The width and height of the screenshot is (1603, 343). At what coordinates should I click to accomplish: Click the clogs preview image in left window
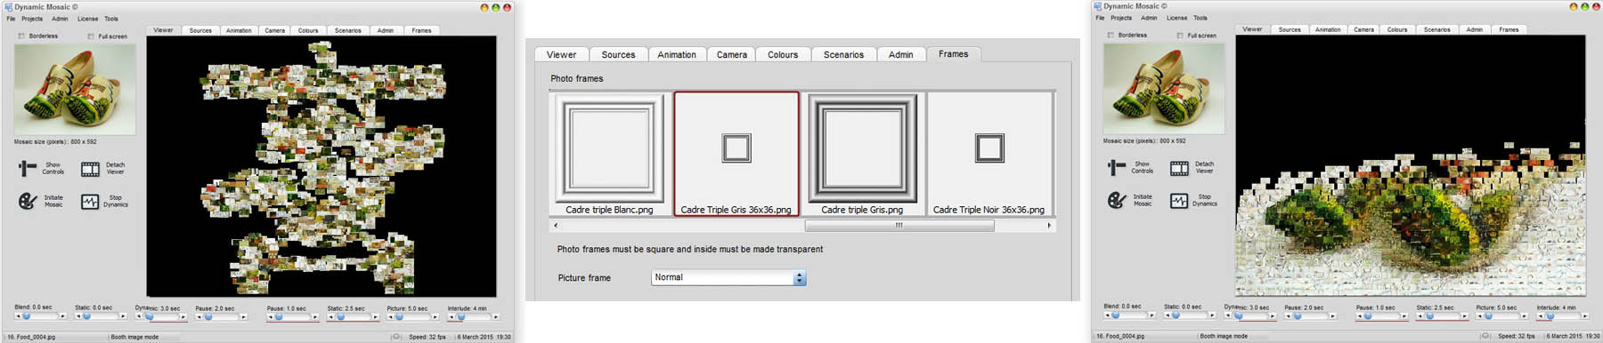click(75, 89)
